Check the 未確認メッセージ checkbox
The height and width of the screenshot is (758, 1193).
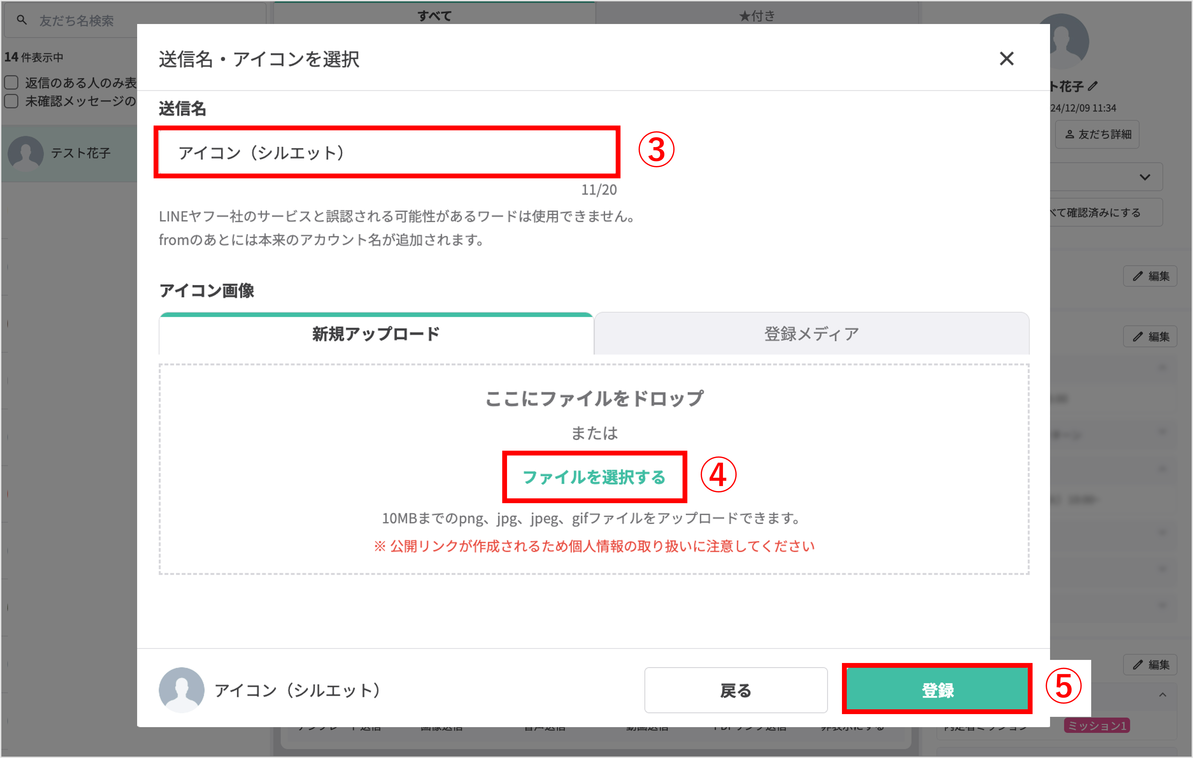click(x=11, y=101)
